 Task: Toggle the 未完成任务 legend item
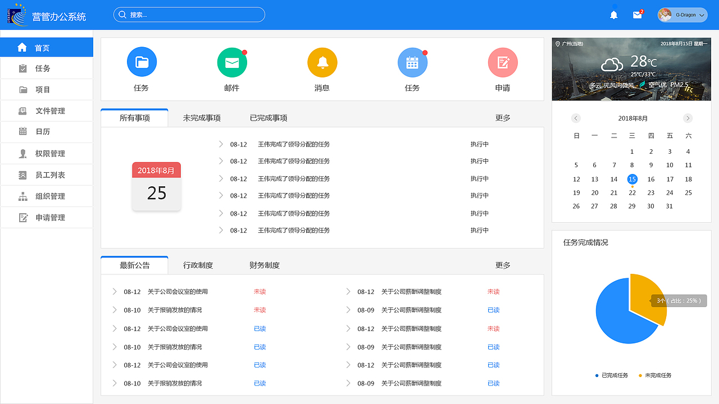click(x=654, y=375)
